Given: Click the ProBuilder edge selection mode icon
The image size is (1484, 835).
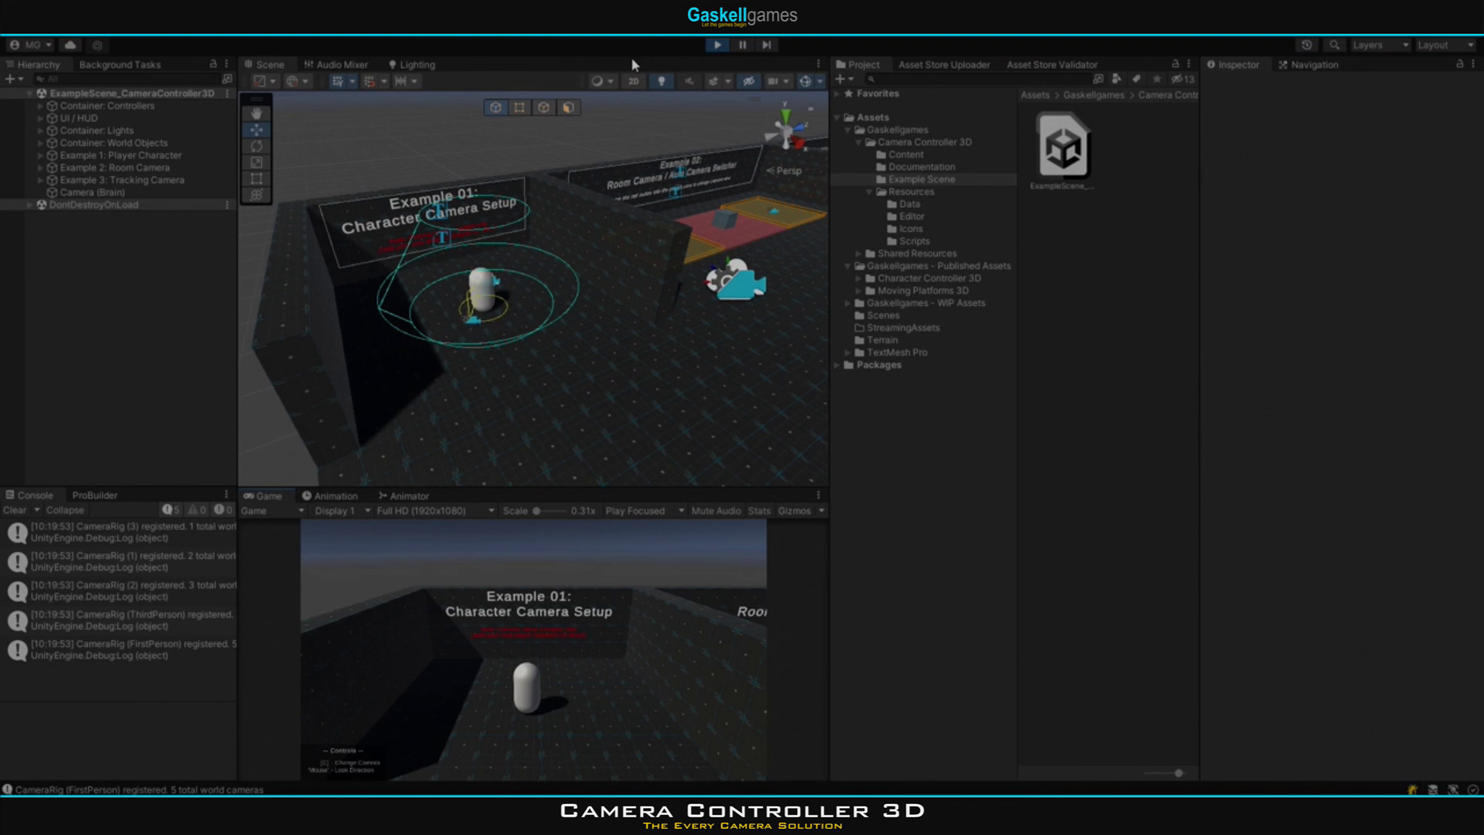Looking at the screenshot, I should click(543, 107).
